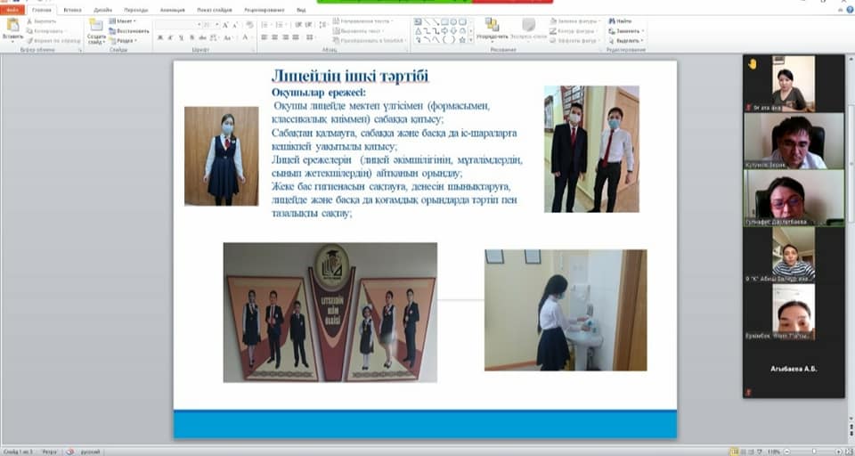Open the orange Файл (File) button
Viewport: 855px width, 456px height.
tap(12, 10)
